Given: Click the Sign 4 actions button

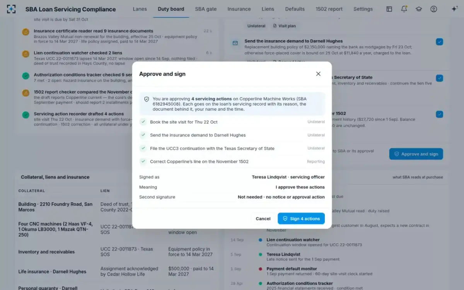Looking at the screenshot, I should 301,218.
